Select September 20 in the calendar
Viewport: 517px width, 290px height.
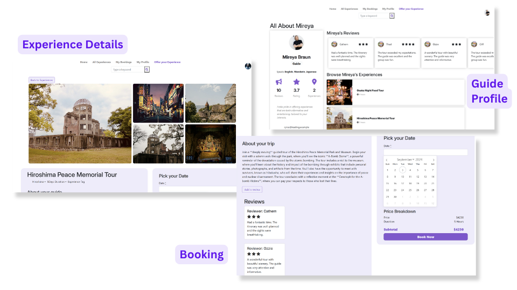[425, 184]
